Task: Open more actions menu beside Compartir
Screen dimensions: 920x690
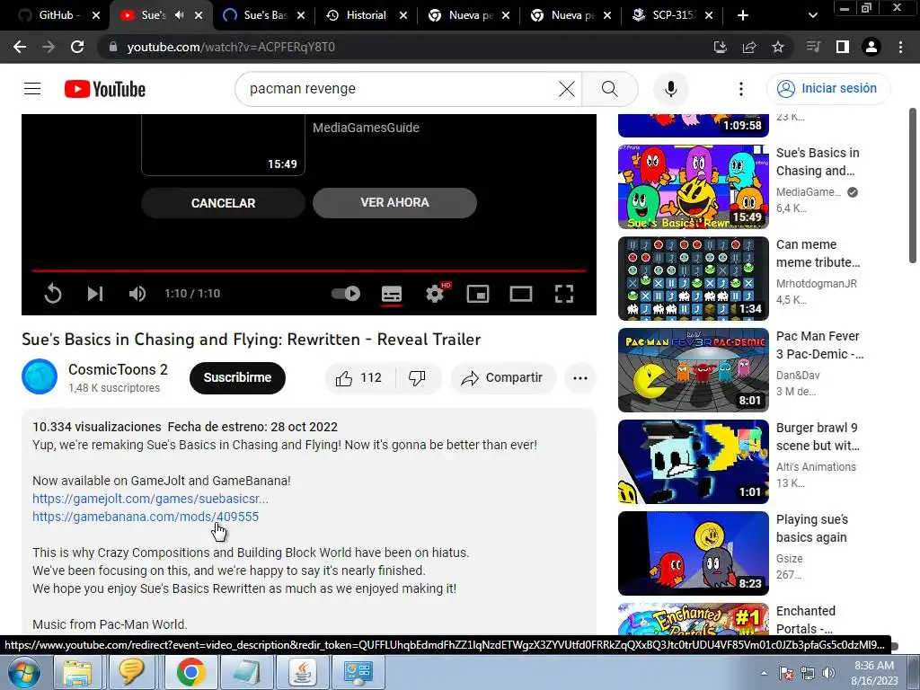Action: [580, 378]
